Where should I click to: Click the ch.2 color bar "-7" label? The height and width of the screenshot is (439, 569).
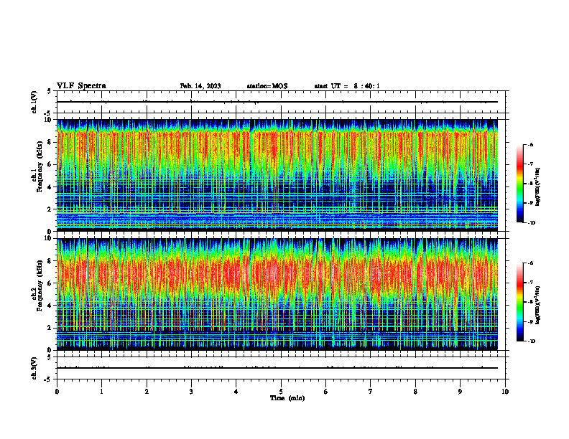[530, 283]
